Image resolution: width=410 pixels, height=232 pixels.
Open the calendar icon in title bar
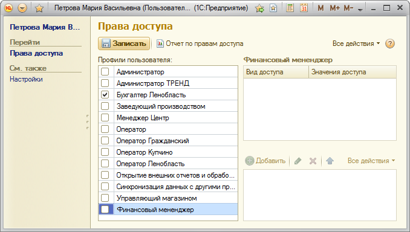tap(304, 8)
